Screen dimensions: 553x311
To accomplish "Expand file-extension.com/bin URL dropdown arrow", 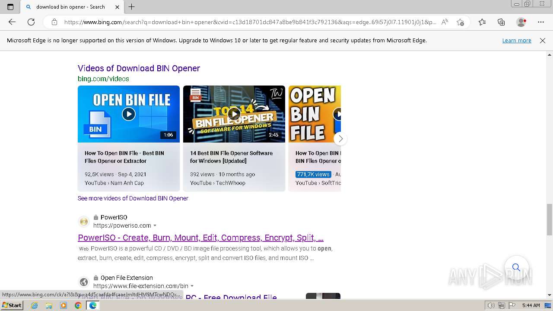I will pos(192,286).
